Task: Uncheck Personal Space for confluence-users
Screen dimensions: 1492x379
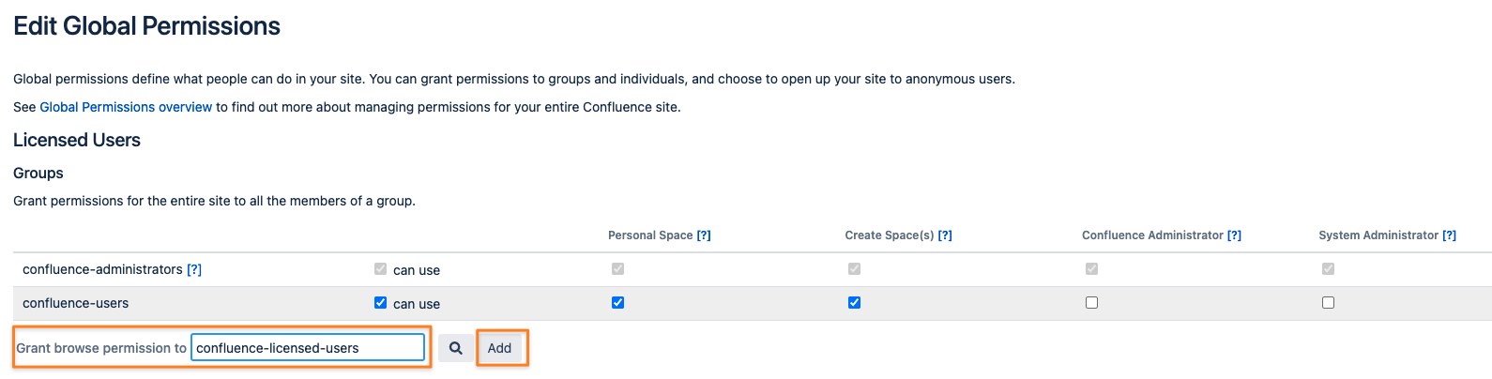Action: [617, 302]
